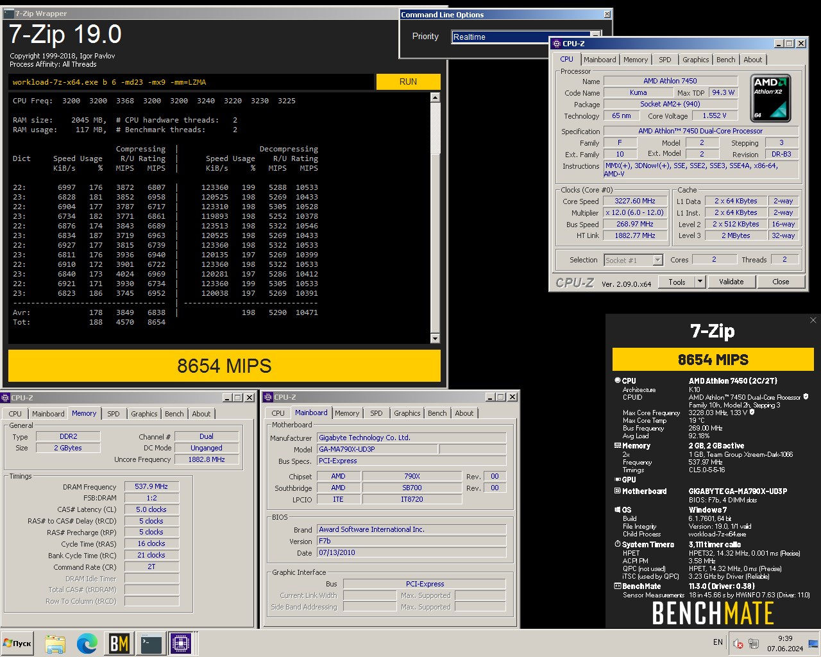
Task: Launch Microsoft Edge from the taskbar
Action: 87,644
